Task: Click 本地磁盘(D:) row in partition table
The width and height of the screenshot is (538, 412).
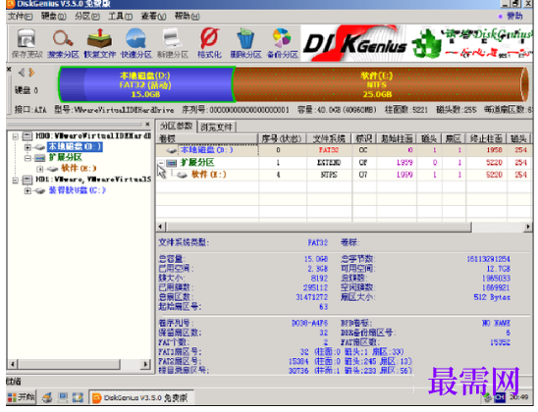Action: click(x=344, y=150)
